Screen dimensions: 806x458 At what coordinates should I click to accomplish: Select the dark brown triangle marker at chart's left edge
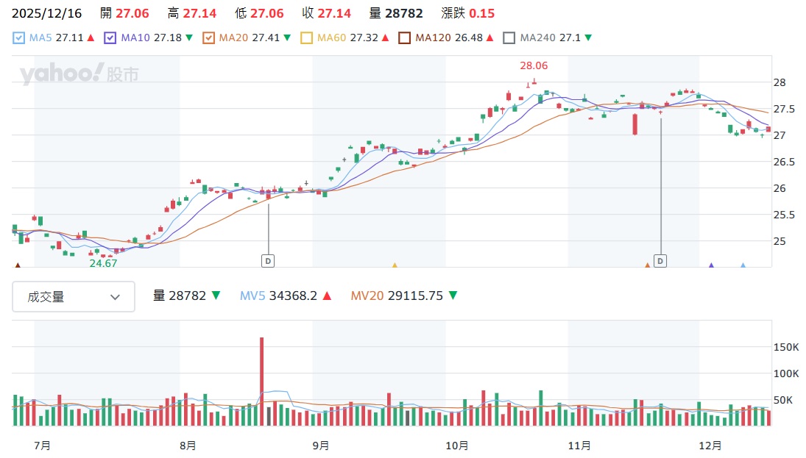click(x=18, y=265)
